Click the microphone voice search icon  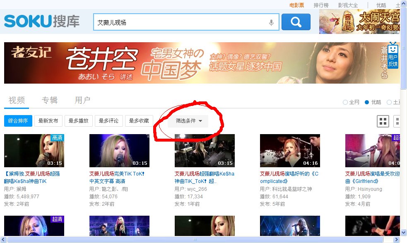271,22
